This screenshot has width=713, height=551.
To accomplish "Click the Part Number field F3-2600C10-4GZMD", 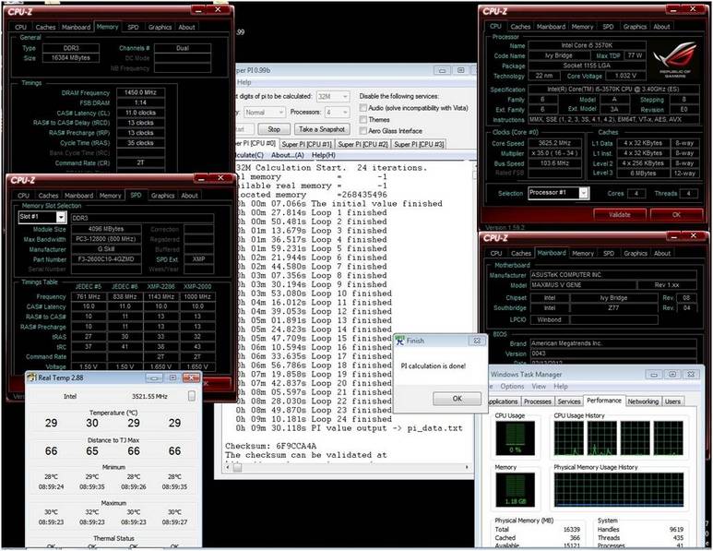I will 107,259.
